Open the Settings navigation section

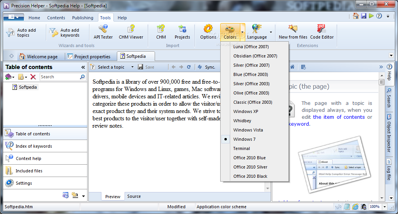[x=45, y=183]
